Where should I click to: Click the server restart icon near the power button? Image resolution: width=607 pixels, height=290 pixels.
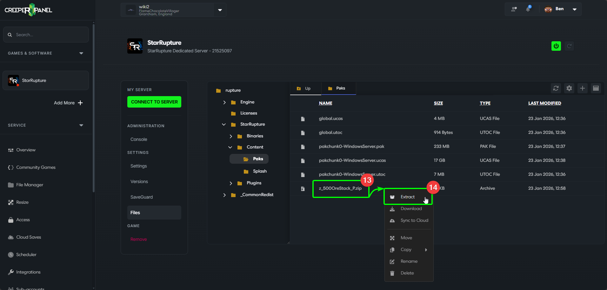(x=569, y=46)
